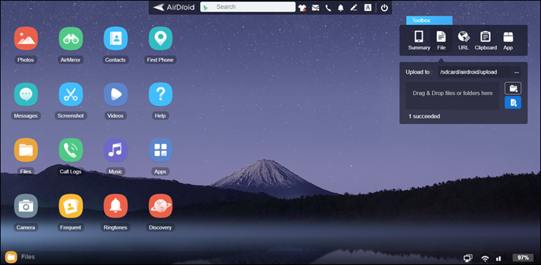Click the new message envelope icon
The image size is (541, 265).
coord(315,7)
